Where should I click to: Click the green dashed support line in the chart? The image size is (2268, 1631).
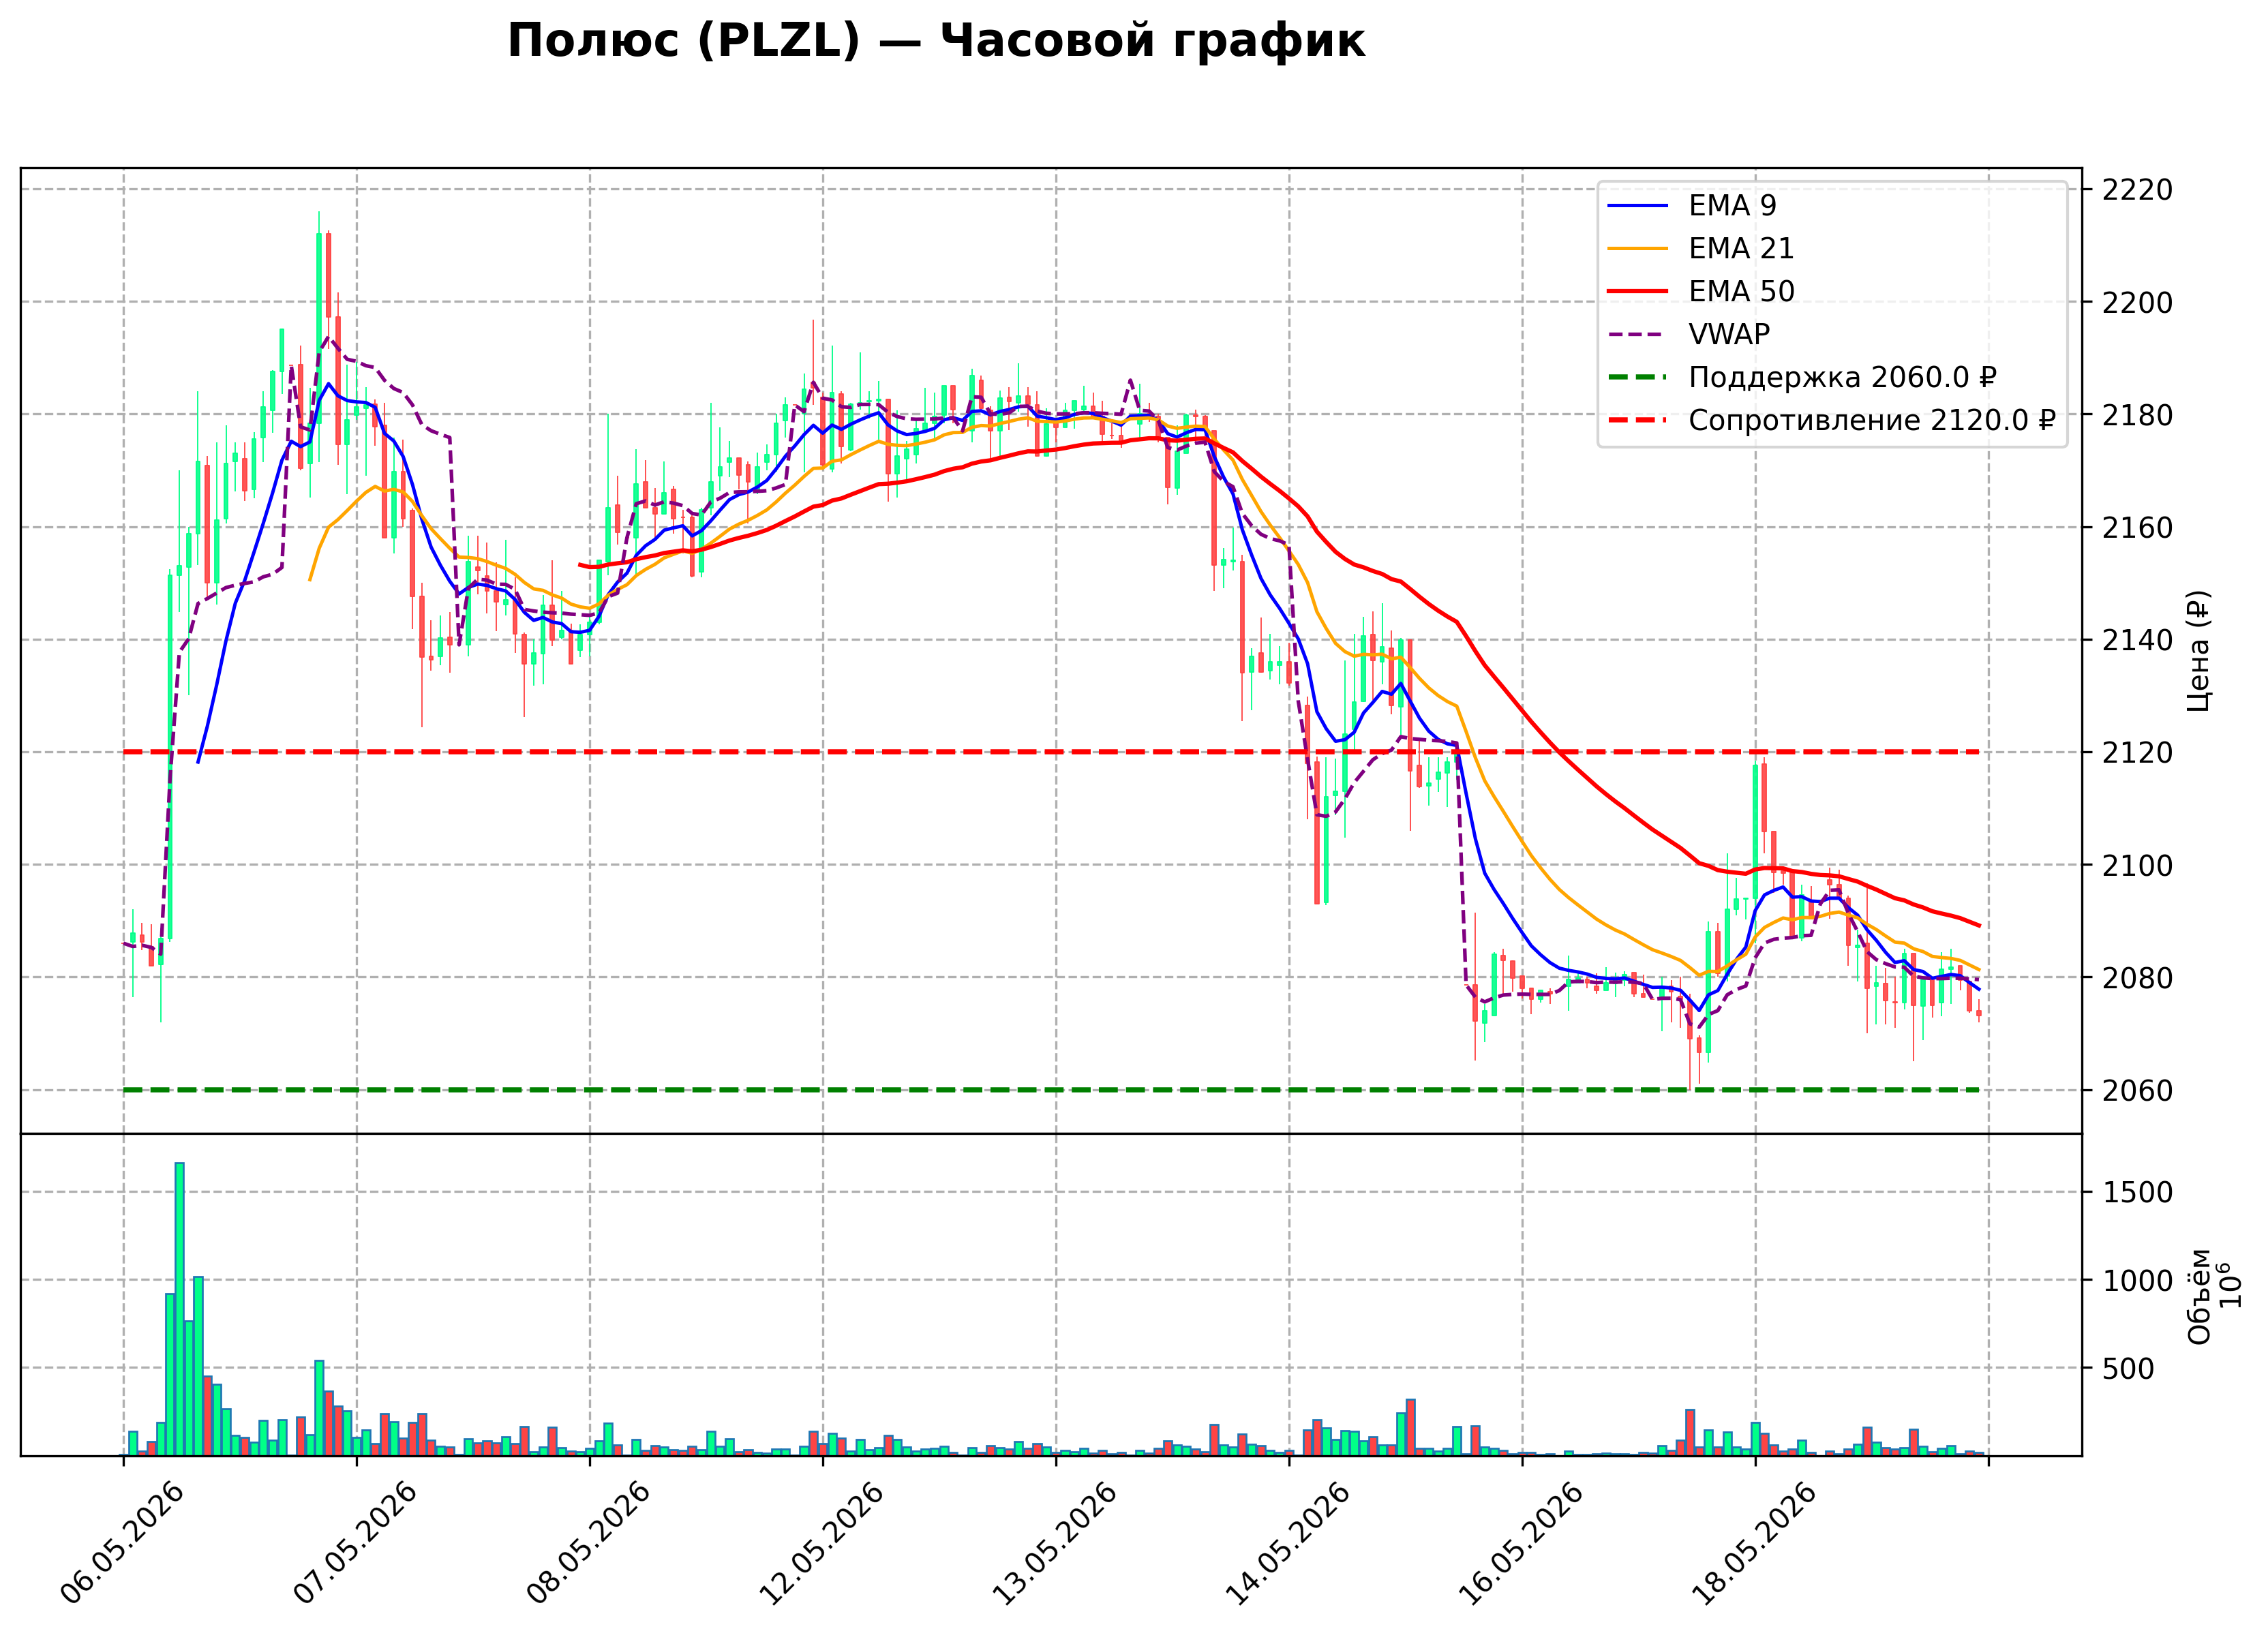click(1051, 1090)
